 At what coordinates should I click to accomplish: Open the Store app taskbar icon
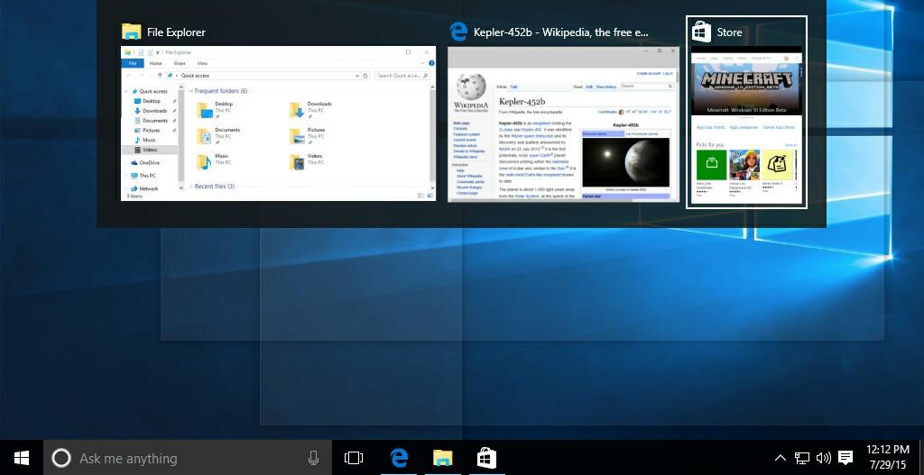486,458
